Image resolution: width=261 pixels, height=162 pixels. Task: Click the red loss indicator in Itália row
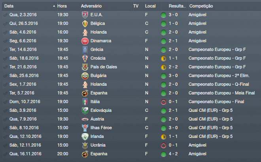point(163,102)
